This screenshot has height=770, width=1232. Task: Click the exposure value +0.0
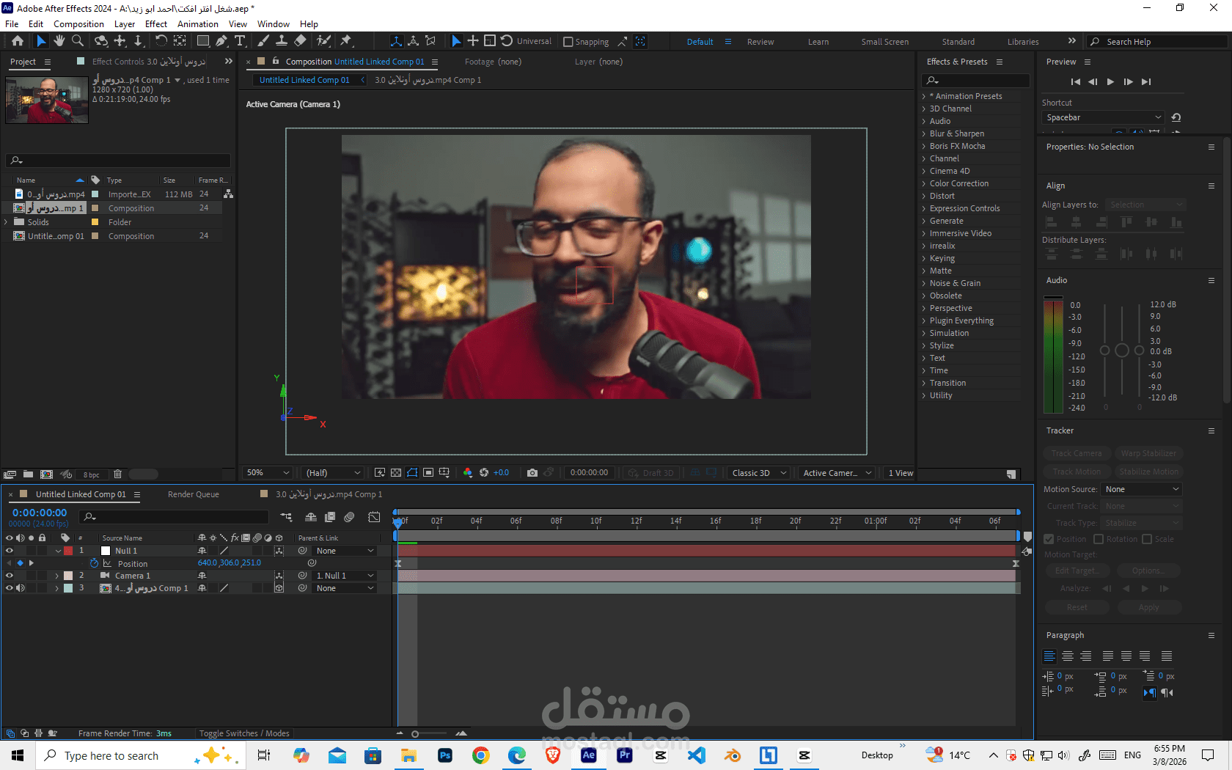[501, 473]
